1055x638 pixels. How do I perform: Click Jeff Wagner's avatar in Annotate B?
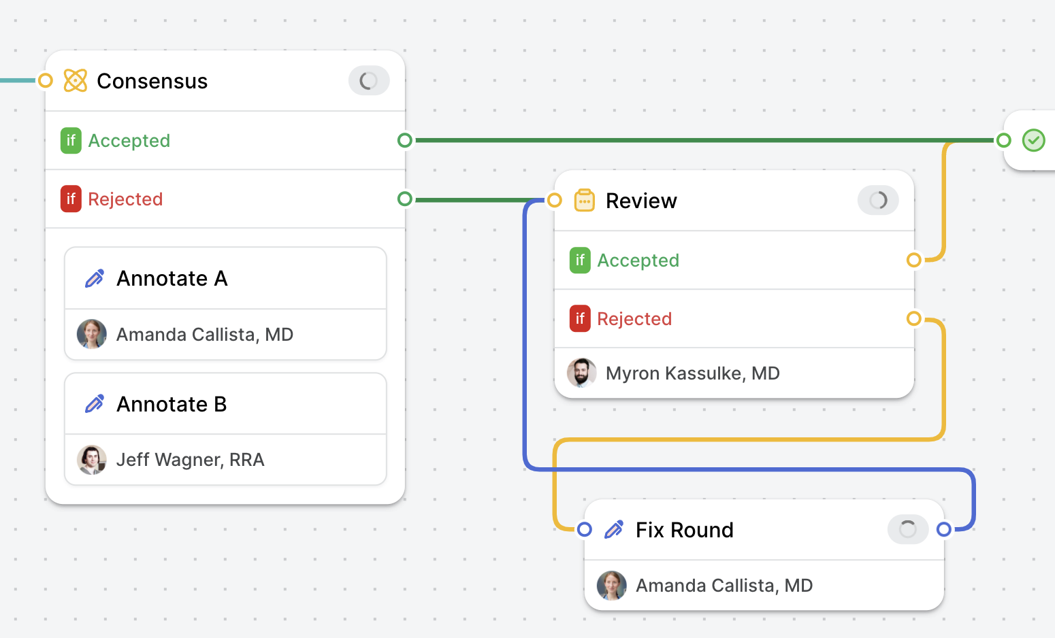(x=91, y=460)
